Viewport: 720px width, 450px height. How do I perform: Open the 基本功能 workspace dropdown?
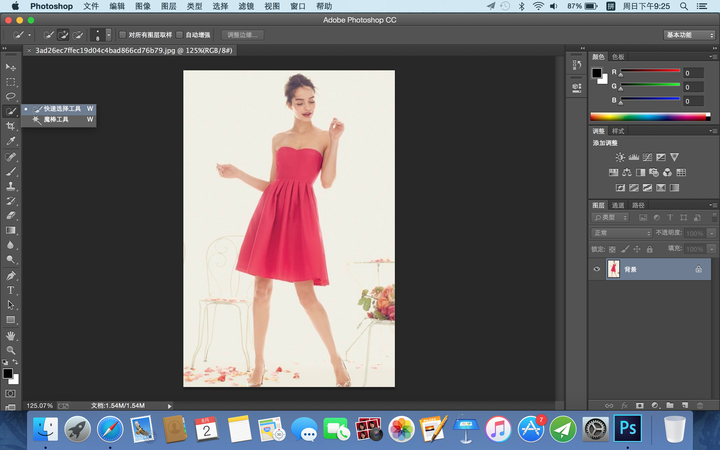click(689, 35)
